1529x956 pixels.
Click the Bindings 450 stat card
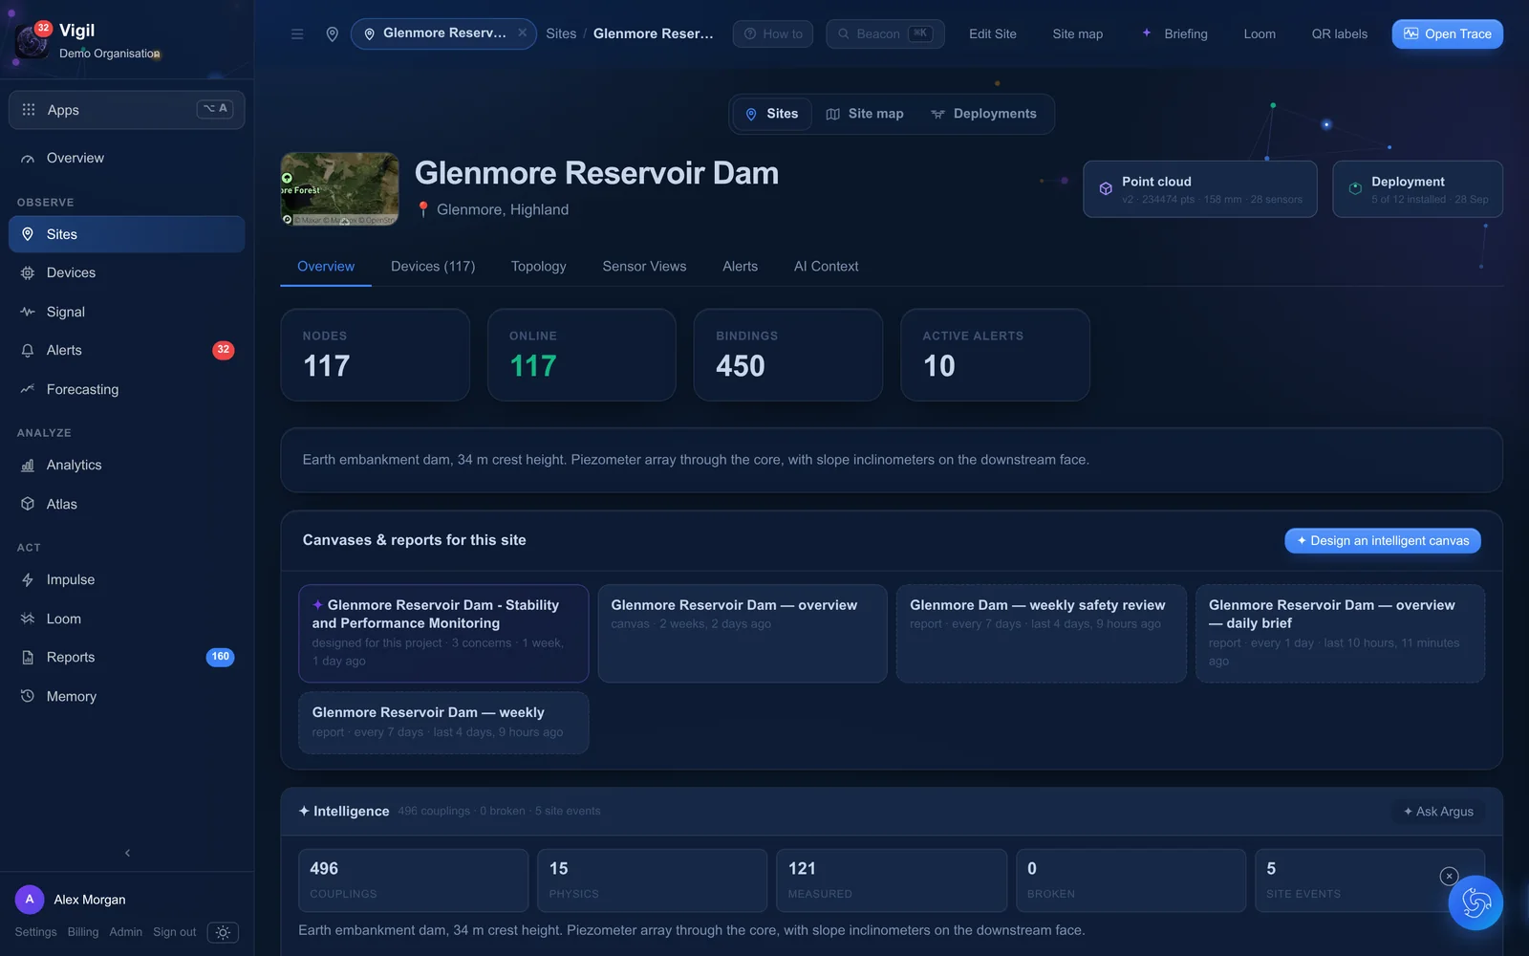coord(787,355)
